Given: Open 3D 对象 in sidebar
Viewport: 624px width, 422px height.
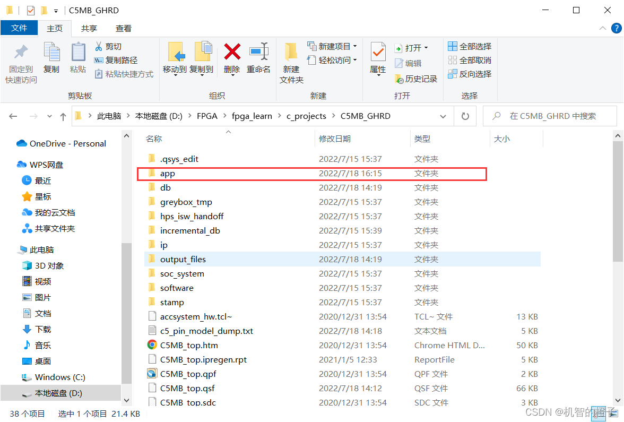Looking at the screenshot, I should 43,265.
